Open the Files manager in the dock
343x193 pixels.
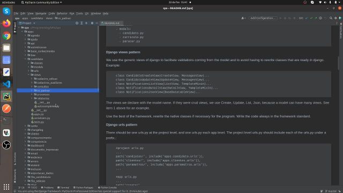click(x=6, y=48)
